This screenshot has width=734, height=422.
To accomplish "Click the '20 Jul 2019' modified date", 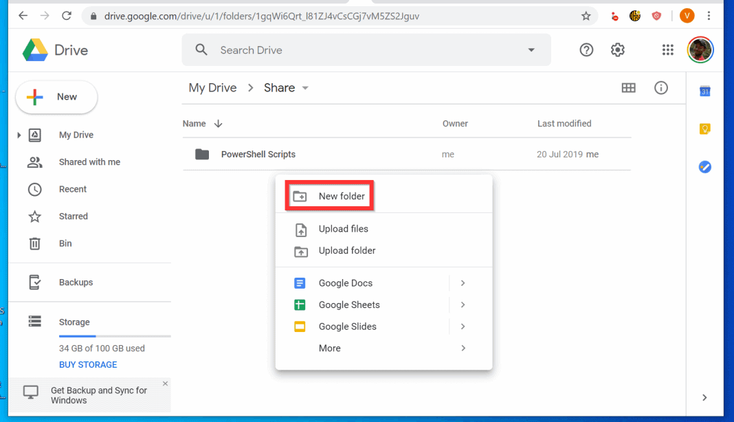I will 559,154.
